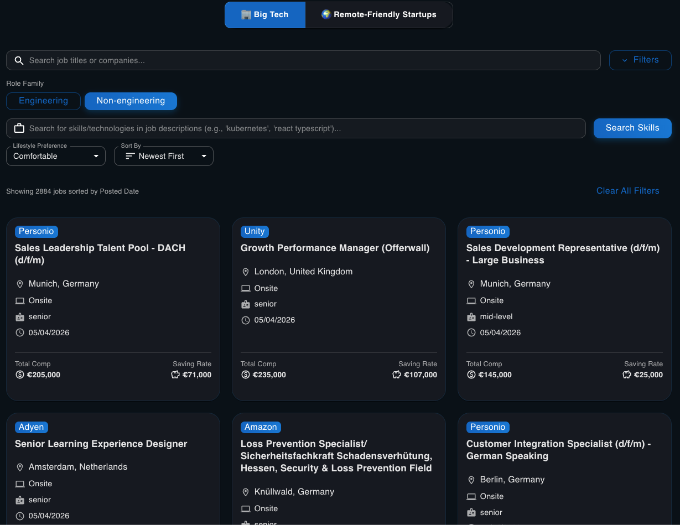Click the Adyen company tag

click(32, 427)
